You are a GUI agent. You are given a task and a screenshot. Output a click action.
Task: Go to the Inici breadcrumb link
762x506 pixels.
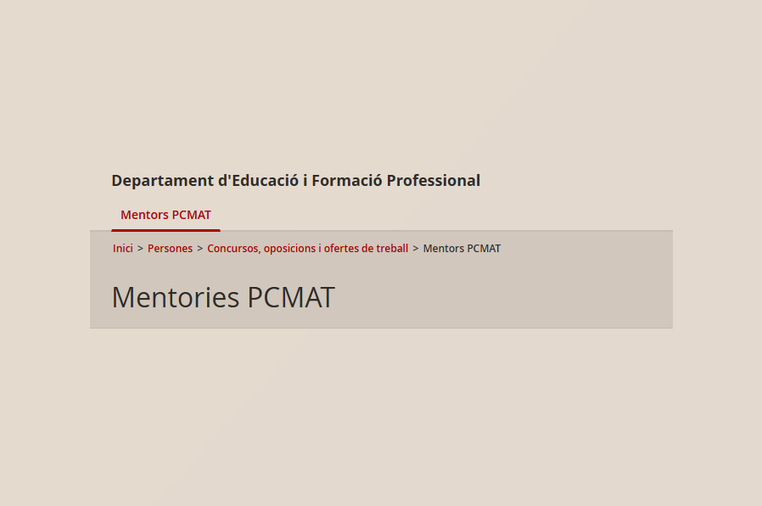(x=123, y=249)
